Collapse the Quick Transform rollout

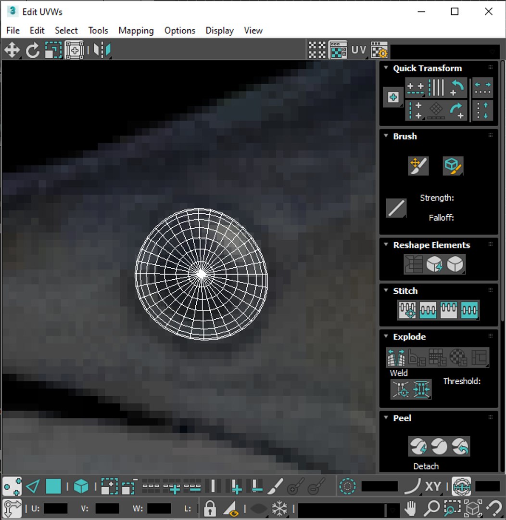(386, 68)
